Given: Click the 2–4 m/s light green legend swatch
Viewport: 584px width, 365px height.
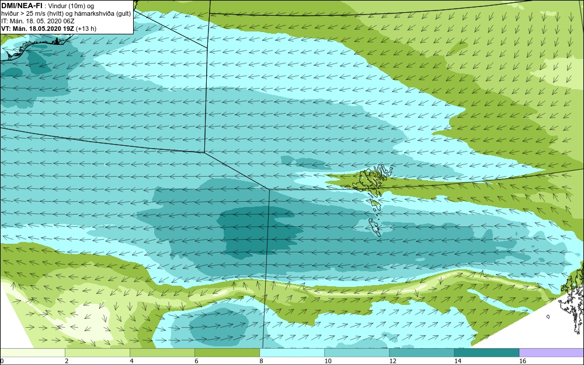Looking at the screenshot, I should tap(98, 353).
